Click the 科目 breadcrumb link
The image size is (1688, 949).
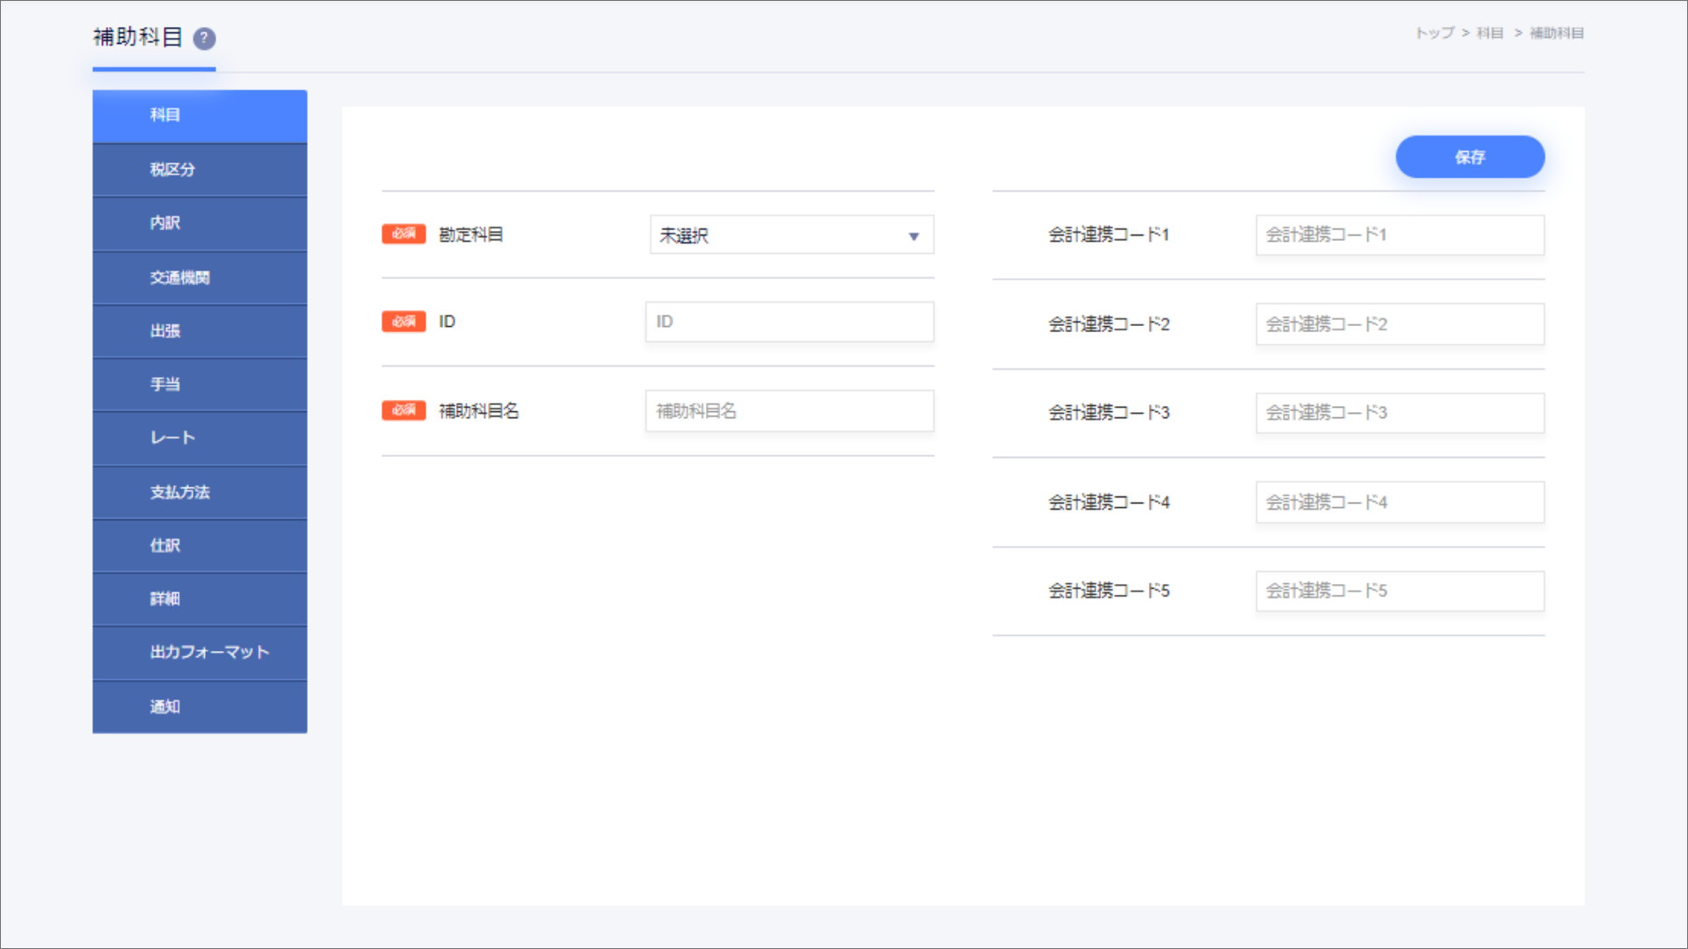(1489, 33)
